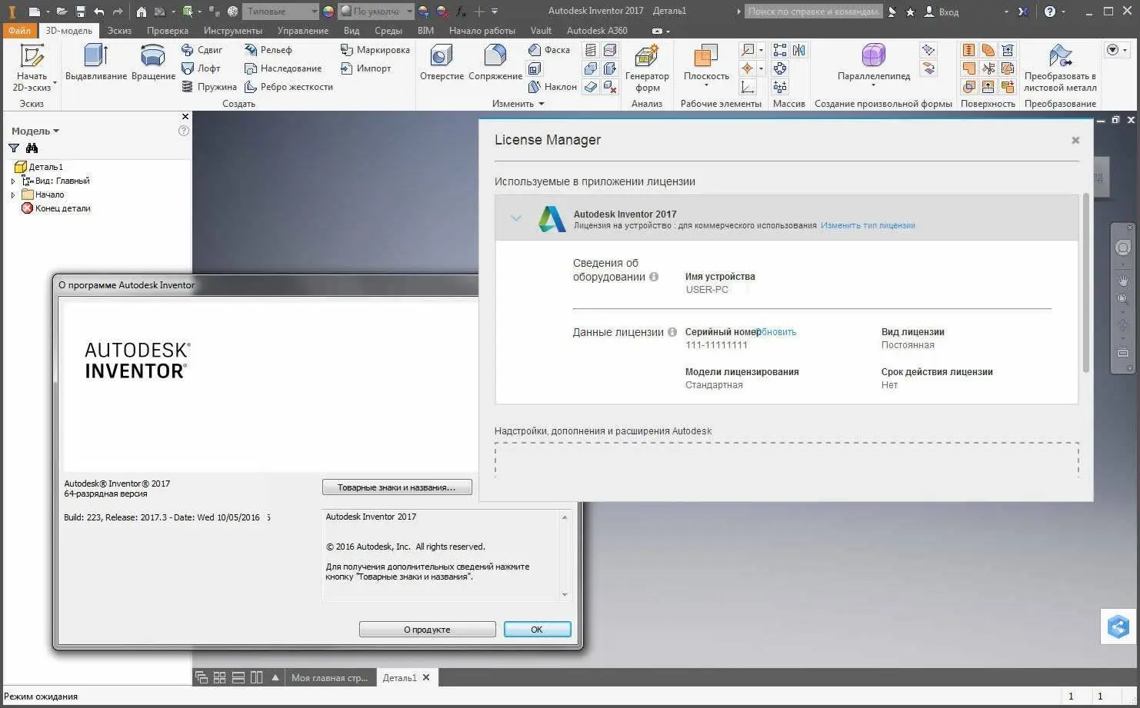Viewport: 1140px width, 708px height.
Task: Open the appearance combo box По умолча
Action: click(x=376, y=12)
